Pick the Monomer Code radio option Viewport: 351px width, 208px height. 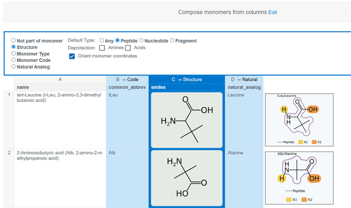click(14, 60)
